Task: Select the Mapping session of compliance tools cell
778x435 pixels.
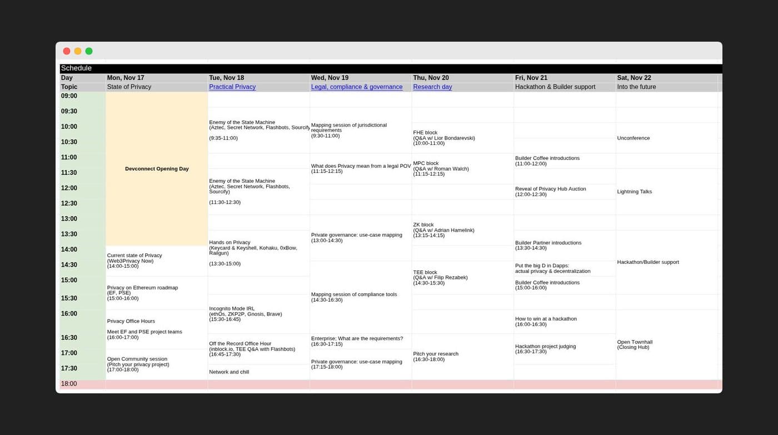Action: click(354, 297)
